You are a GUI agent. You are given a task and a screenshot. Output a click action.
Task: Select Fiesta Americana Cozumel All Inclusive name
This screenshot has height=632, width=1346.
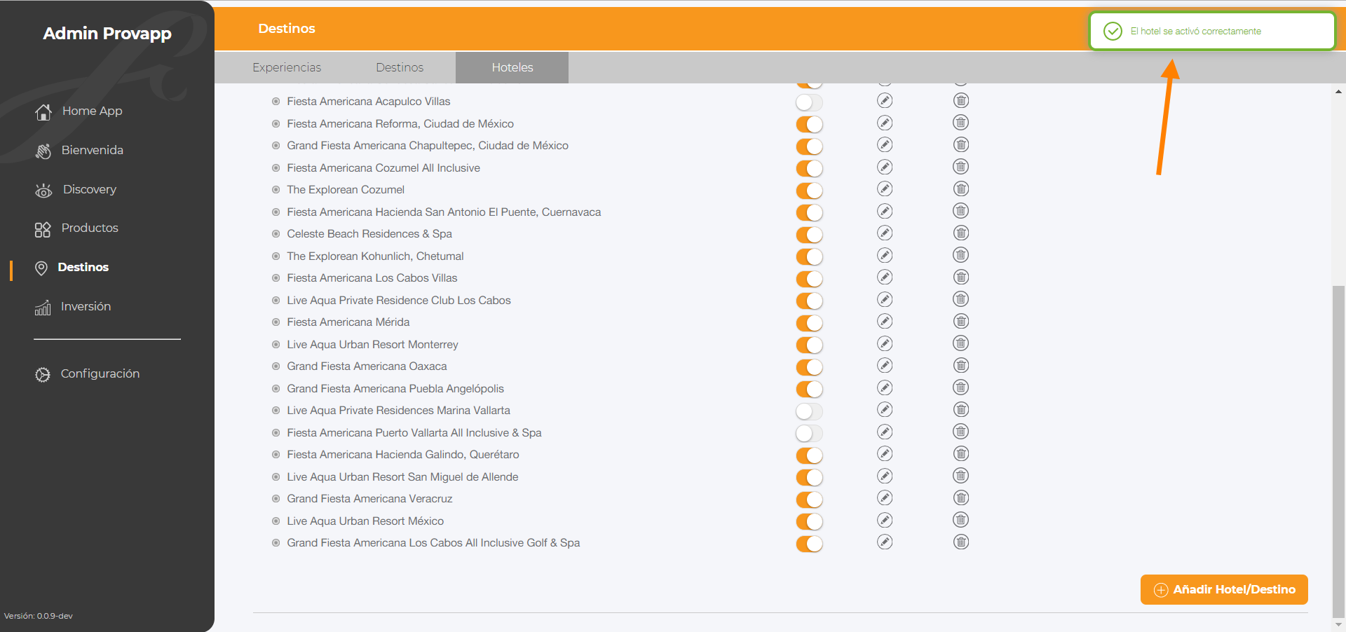pos(383,167)
